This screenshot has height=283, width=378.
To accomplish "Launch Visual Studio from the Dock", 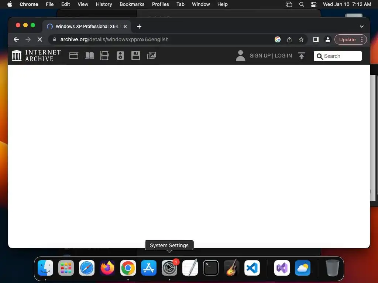I will (282, 268).
